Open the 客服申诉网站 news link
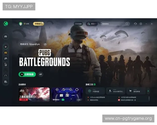This screenshot has width=157, height=125. tap(94, 100)
